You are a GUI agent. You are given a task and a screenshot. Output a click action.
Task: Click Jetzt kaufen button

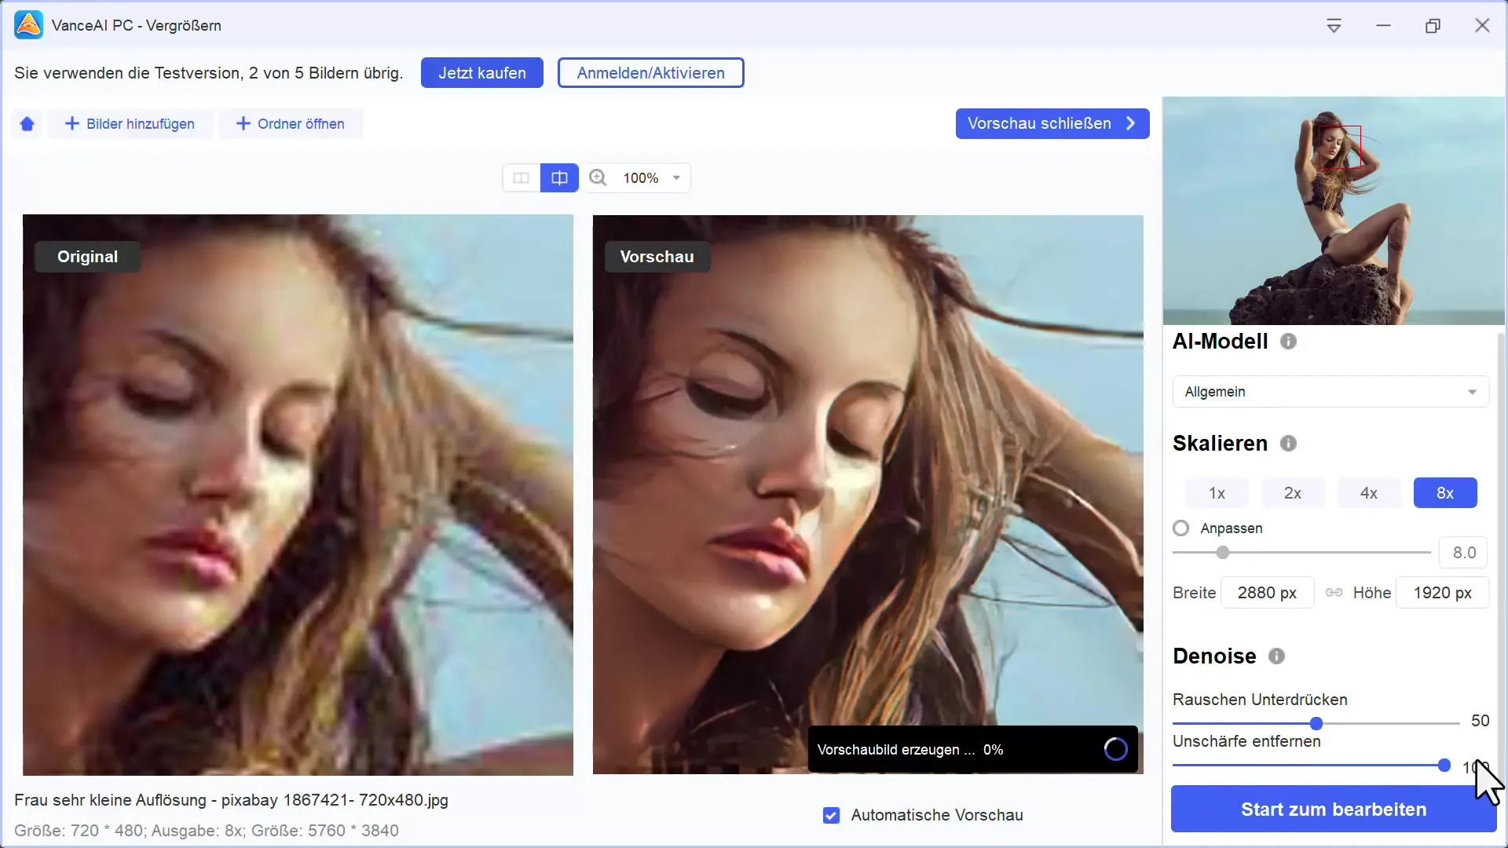coord(482,73)
